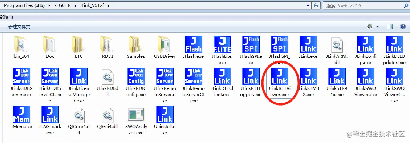
Task: Select the JLinkDLLUpdater.exe icon
Action: (x=394, y=44)
